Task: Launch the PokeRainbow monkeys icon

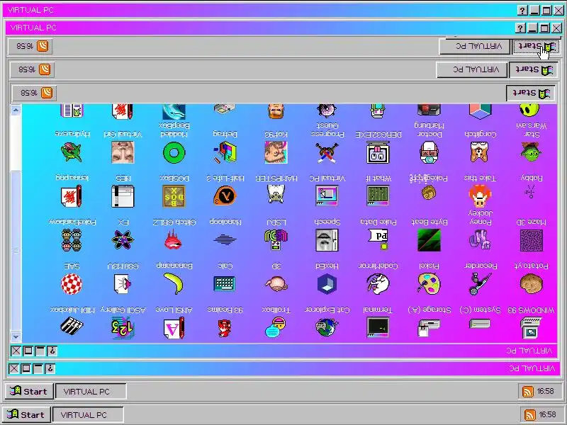Action: point(72,240)
